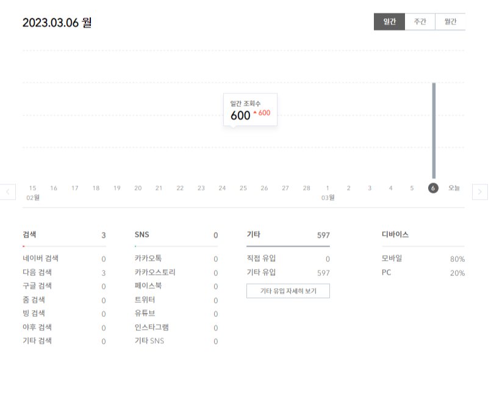Select date 20 on the timeline
The width and height of the screenshot is (491, 395).
[x=138, y=188]
